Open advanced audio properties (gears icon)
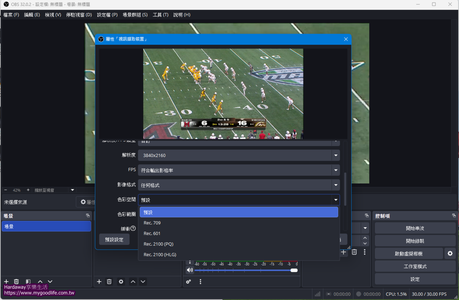The image size is (459, 300). click(x=189, y=282)
